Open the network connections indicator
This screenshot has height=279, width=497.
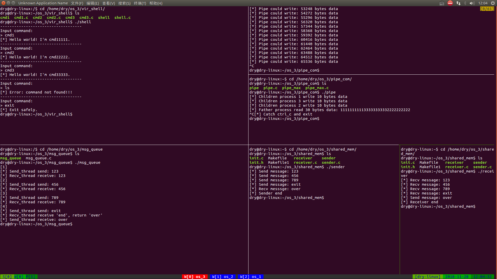click(x=458, y=3)
